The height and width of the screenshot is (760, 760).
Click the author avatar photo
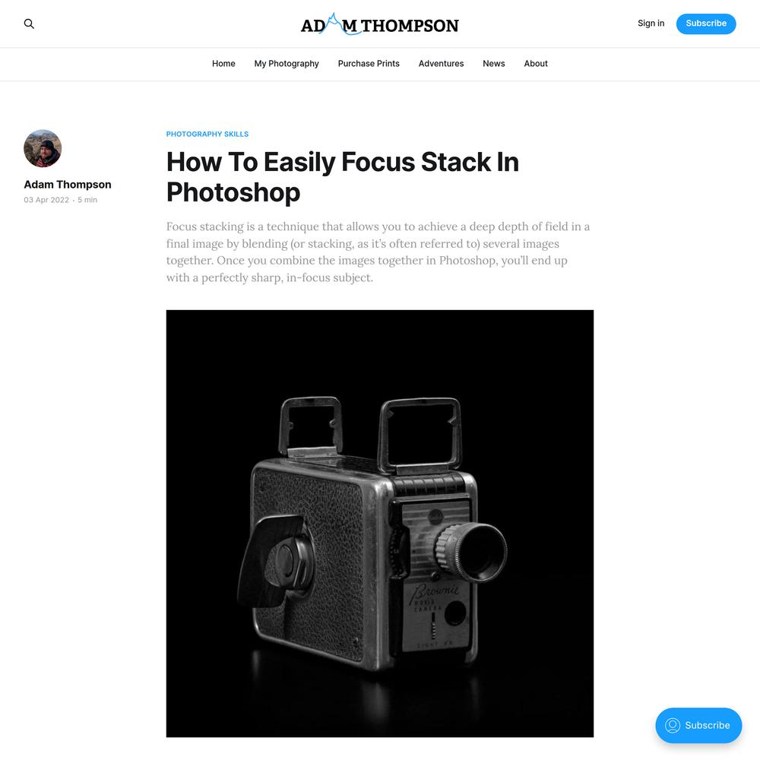click(x=43, y=148)
